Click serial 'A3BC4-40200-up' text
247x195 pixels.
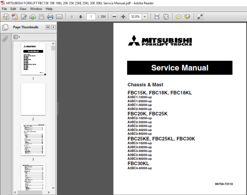140,168
